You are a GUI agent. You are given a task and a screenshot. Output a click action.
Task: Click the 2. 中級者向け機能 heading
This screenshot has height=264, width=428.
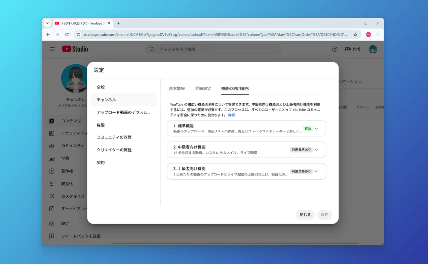189,147
